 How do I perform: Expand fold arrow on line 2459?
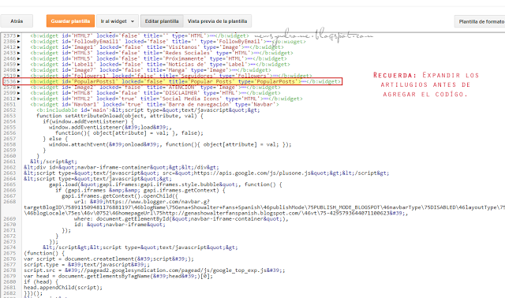[19, 65]
